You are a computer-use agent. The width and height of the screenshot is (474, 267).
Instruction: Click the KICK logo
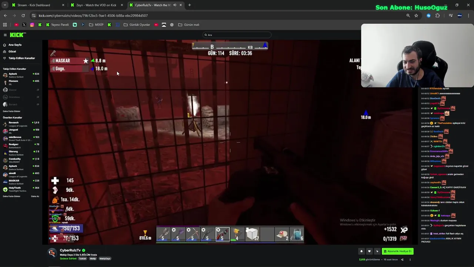tap(18, 35)
